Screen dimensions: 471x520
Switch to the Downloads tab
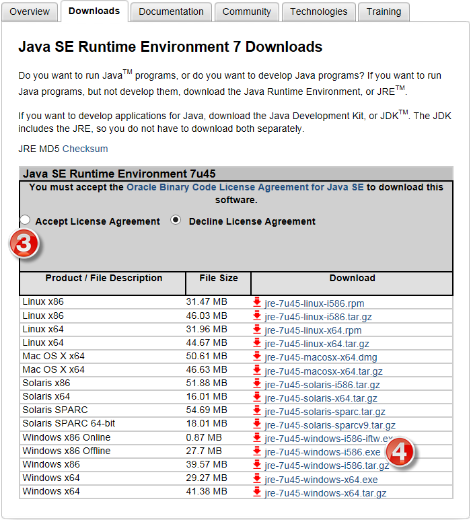[x=94, y=11]
